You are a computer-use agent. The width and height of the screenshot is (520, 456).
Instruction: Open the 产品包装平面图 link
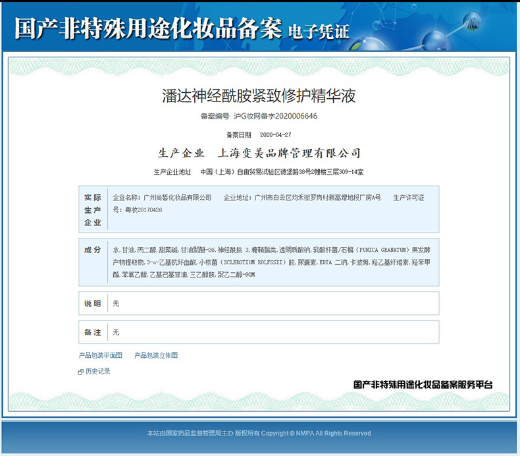tap(101, 355)
